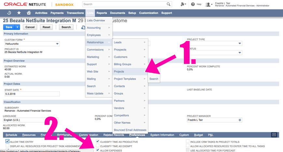The width and height of the screenshot is (283, 152).
Task: Open the Shortcuts star icon
Action: [19, 13]
